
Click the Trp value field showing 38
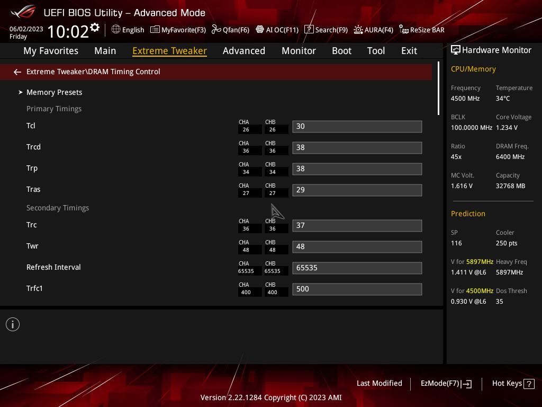coord(357,169)
